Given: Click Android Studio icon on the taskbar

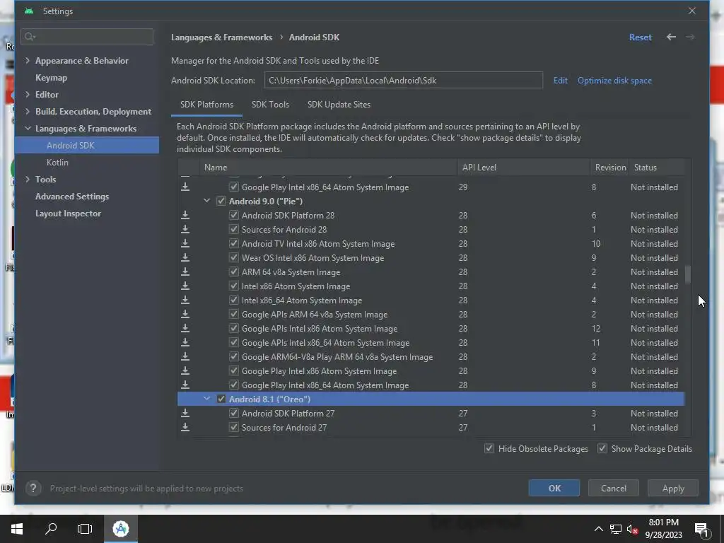Looking at the screenshot, I should [x=121, y=529].
